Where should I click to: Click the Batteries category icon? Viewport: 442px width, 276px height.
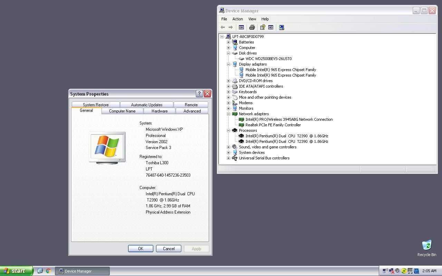click(x=235, y=42)
